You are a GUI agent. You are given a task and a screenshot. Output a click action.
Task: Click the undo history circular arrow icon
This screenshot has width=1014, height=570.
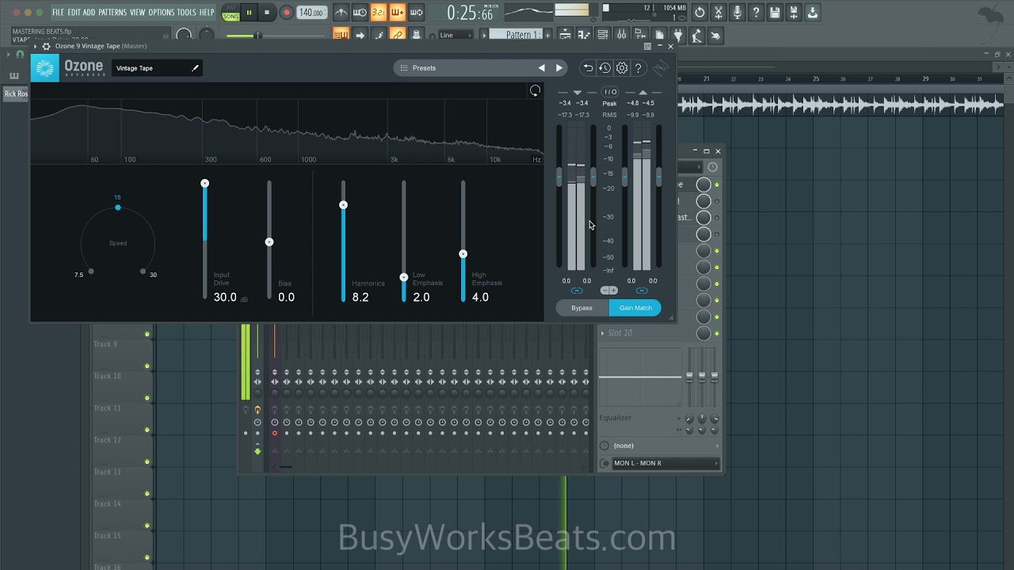click(x=700, y=13)
